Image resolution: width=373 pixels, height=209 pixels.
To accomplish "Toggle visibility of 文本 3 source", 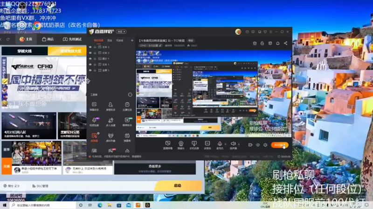I will (x=90, y=47).
